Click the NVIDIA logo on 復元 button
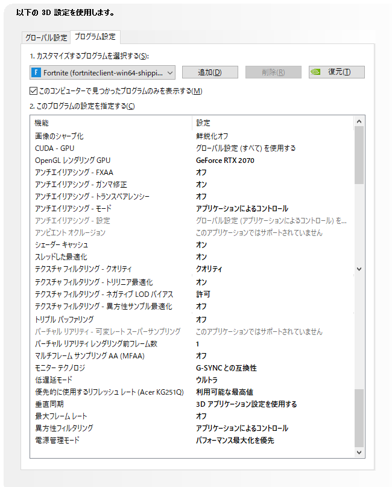392x487 pixels. [315, 72]
